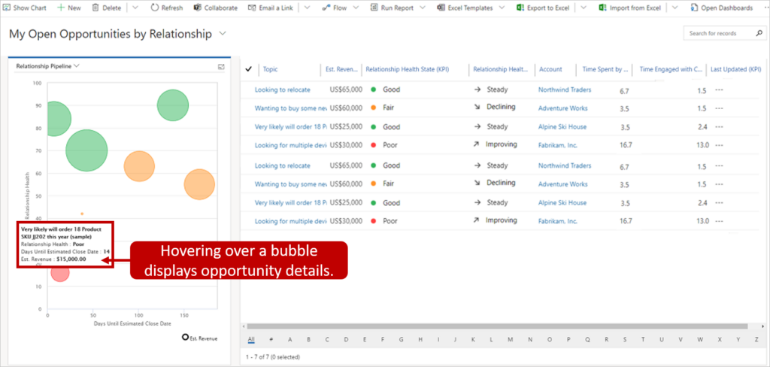
Task: Click the expand chart icon
Action: tap(221, 66)
